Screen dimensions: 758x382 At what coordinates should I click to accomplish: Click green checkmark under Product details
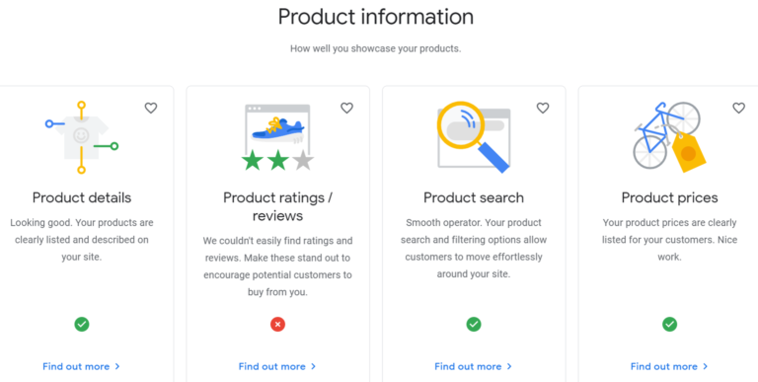pyautogui.click(x=82, y=324)
